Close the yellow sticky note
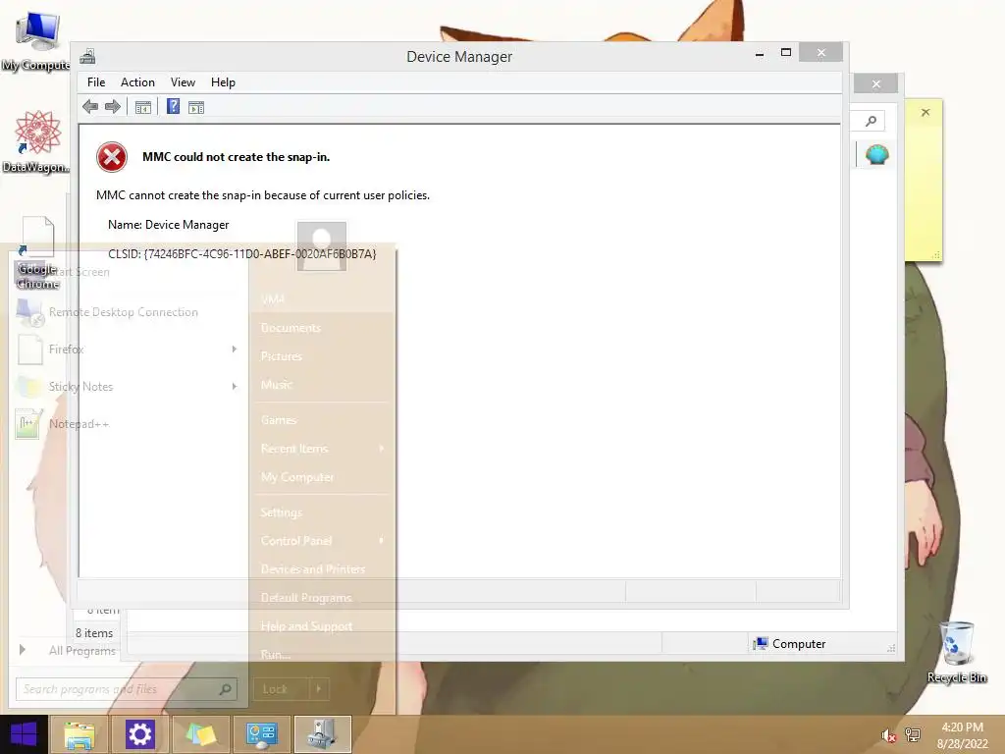1005x754 pixels. (x=926, y=112)
